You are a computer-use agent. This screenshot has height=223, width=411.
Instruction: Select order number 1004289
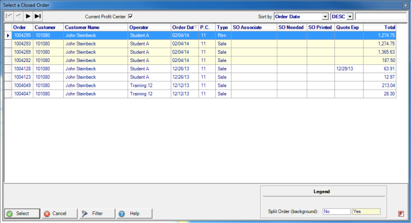coord(22,52)
